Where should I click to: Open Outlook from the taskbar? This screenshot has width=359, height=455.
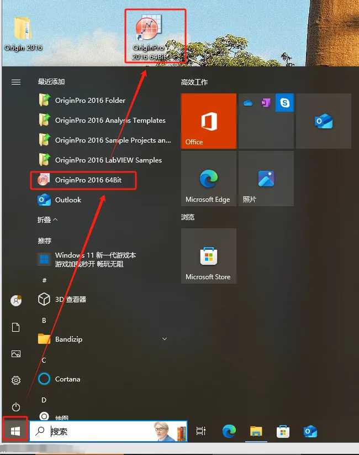tap(310, 431)
